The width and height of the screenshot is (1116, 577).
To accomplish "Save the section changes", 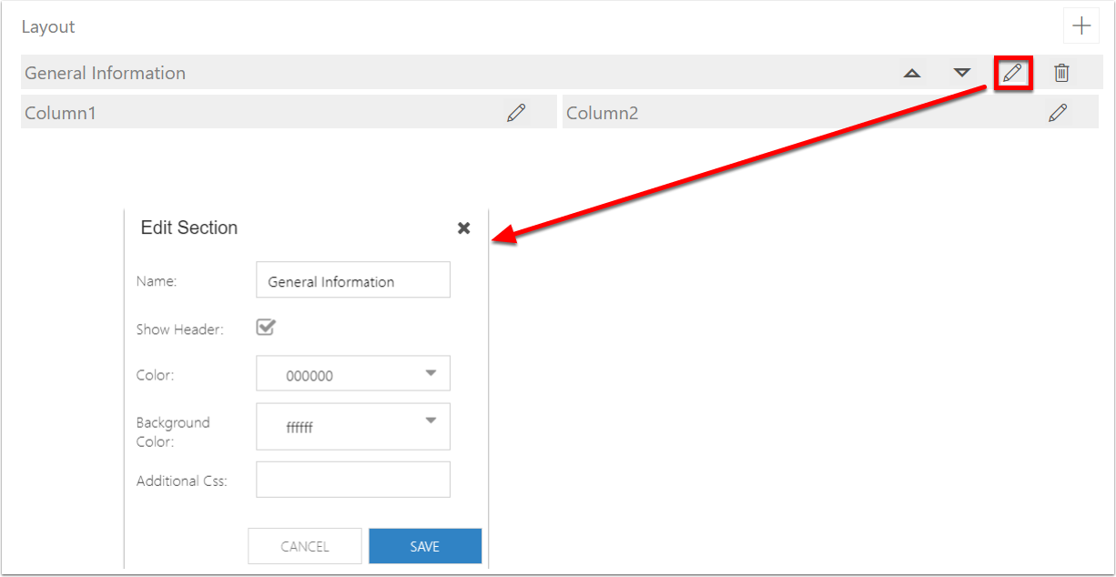I will click(x=425, y=545).
